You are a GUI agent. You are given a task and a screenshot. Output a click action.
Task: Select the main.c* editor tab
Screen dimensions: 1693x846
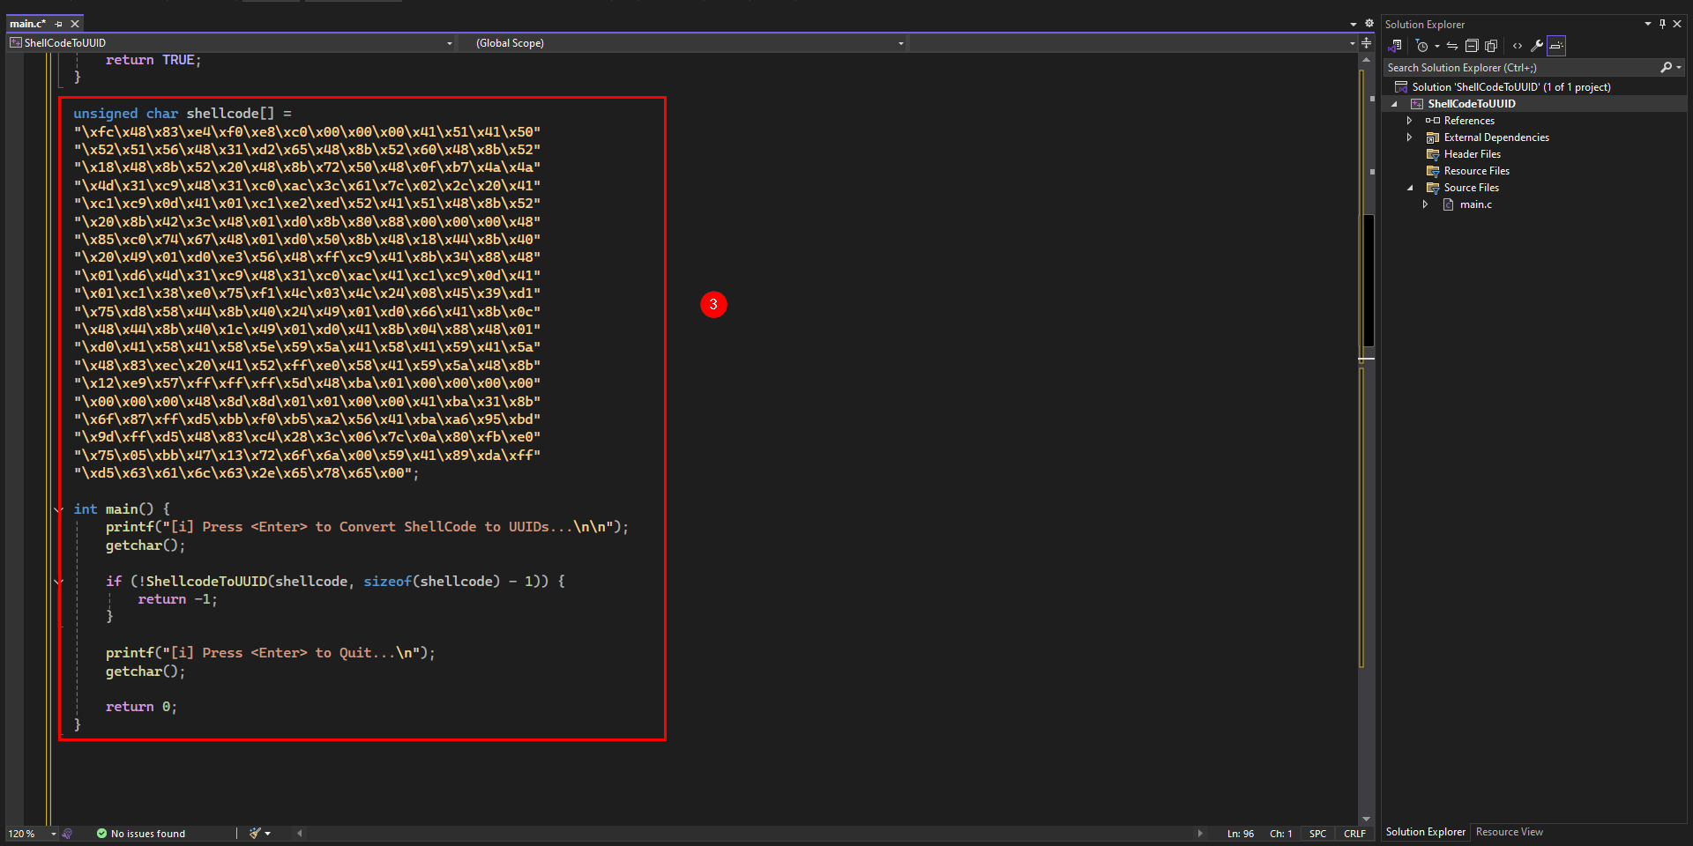[x=27, y=24]
